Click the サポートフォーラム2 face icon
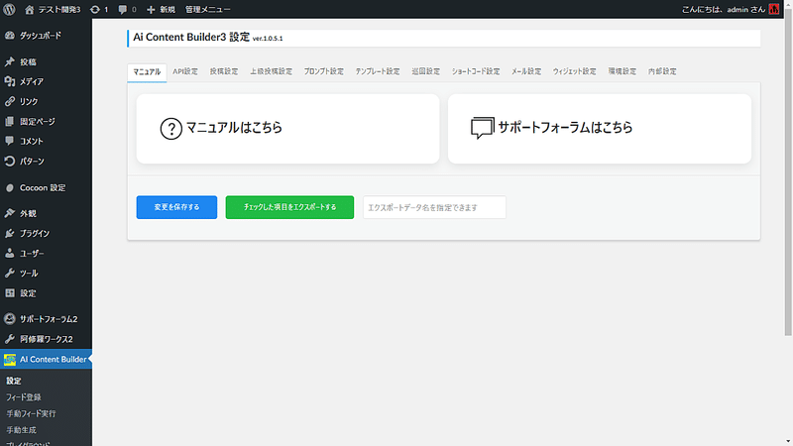The width and height of the screenshot is (793, 446). [10, 319]
